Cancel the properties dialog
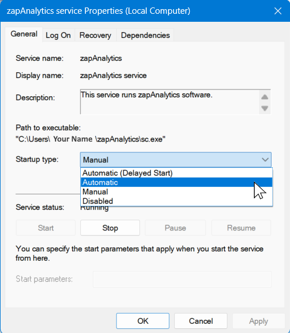This screenshot has height=333, width=290. click(x=201, y=321)
